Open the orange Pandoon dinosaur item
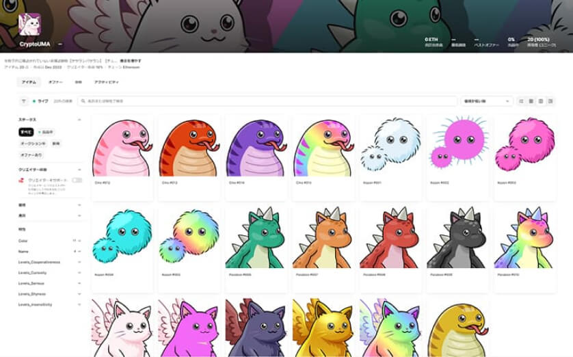573x357 pixels. (x=323, y=250)
